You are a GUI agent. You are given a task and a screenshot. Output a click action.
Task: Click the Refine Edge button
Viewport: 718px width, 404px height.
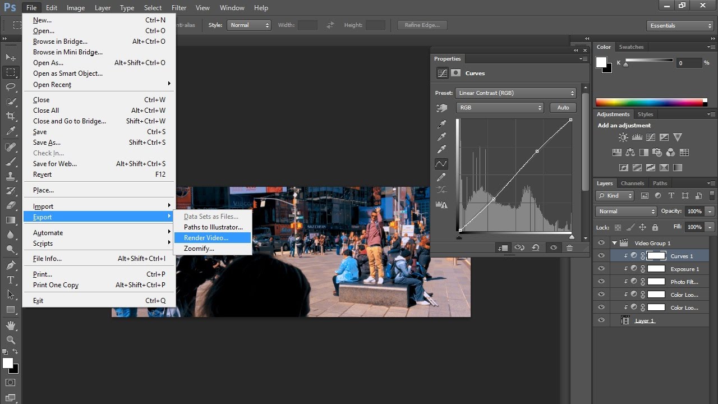click(x=422, y=25)
